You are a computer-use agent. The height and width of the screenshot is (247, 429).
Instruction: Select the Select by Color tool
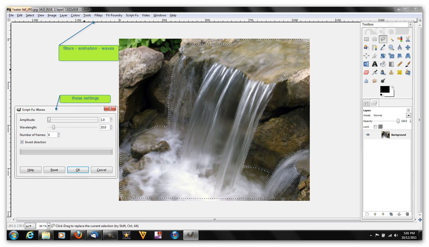(x=400, y=39)
